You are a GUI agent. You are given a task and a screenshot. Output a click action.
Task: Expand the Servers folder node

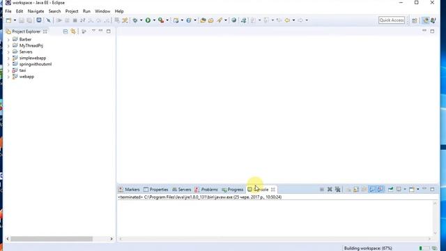tap(8, 52)
